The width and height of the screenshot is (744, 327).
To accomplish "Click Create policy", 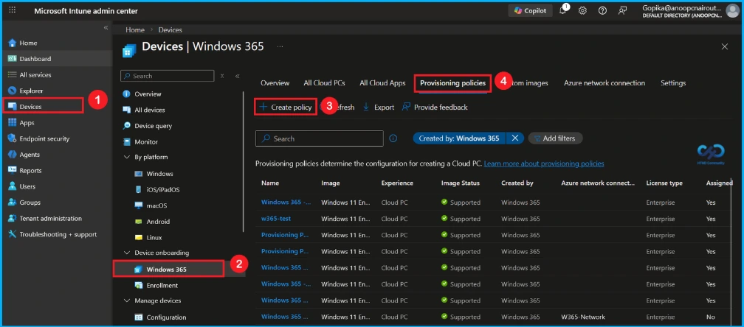I will coord(286,107).
